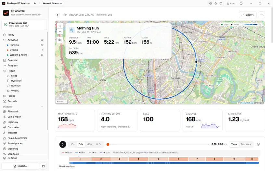Screen dimensions: 273x171
Task: Change the map layer style
Action: pos(60,40)
